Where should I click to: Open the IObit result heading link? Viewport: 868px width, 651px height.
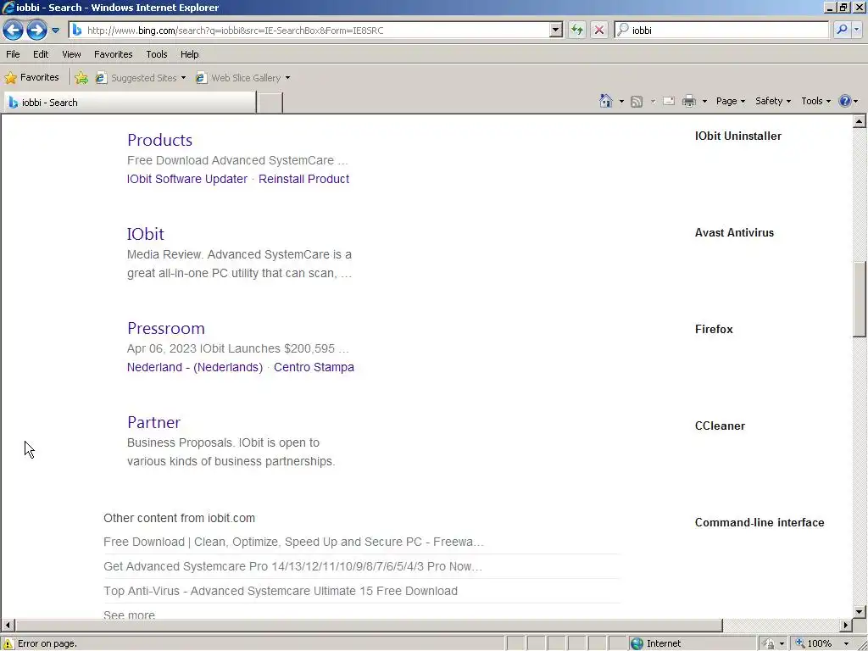coord(146,234)
